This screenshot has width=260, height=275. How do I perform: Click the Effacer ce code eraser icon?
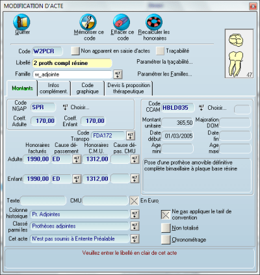122,21
